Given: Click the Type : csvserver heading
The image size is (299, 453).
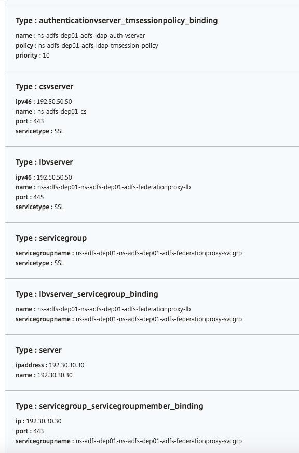Looking at the screenshot, I should click(x=45, y=87).
